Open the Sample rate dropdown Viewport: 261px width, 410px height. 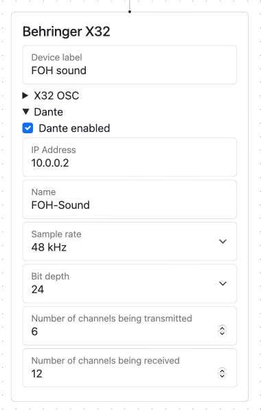[x=130, y=241]
